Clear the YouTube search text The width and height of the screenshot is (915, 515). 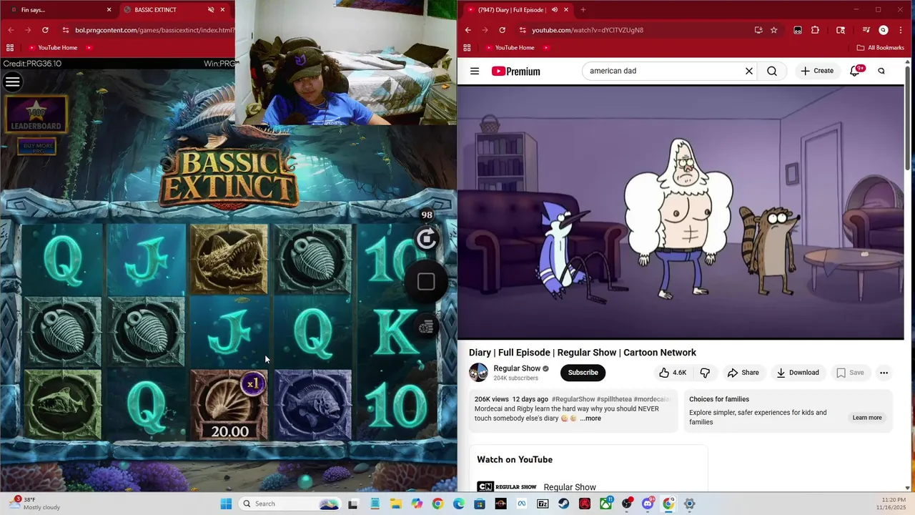(749, 71)
